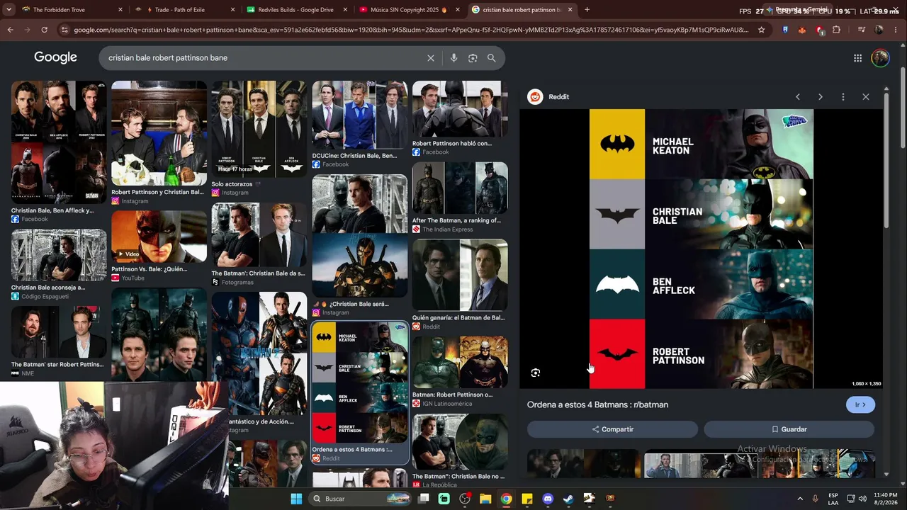The width and height of the screenshot is (907, 510).
Task: Open the Windows Start menu
Action: tap(296, 499)
